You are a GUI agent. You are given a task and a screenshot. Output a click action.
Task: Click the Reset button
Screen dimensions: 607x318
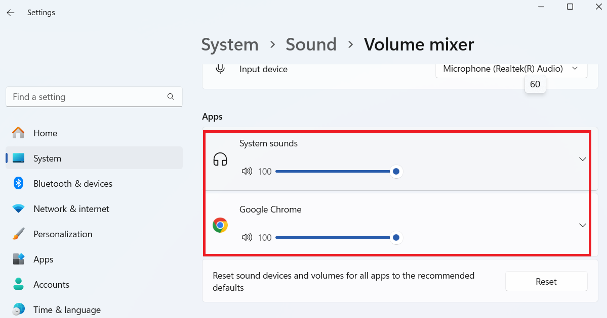(546, 281)
